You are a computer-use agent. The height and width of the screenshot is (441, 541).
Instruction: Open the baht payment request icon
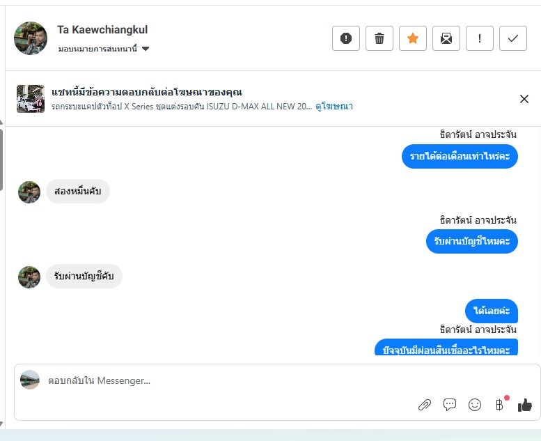point(500,404)
